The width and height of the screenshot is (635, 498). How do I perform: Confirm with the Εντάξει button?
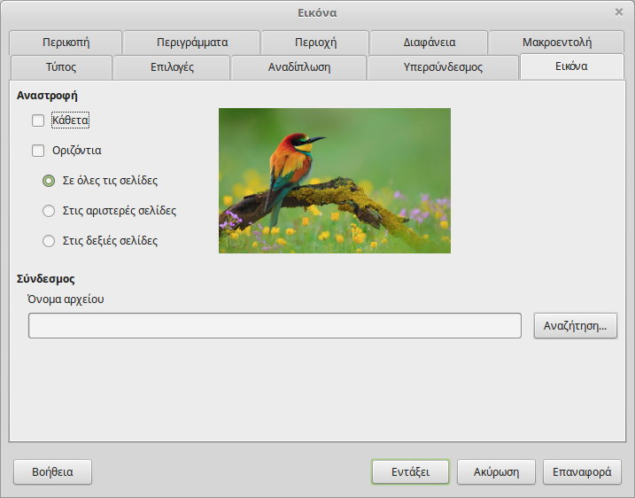[410, 472]
